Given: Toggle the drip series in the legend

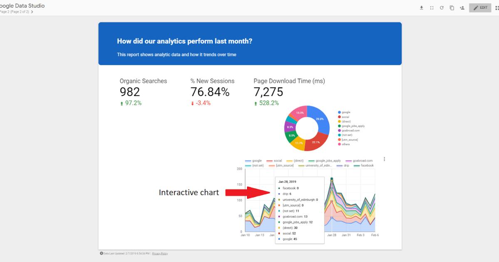Looking at the screenshot, I should [346, 166].
